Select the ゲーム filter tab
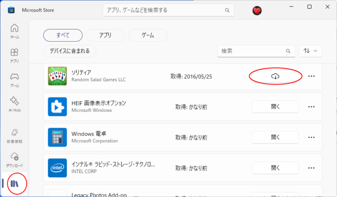The image size is (337, 197). tap(148, 35)
